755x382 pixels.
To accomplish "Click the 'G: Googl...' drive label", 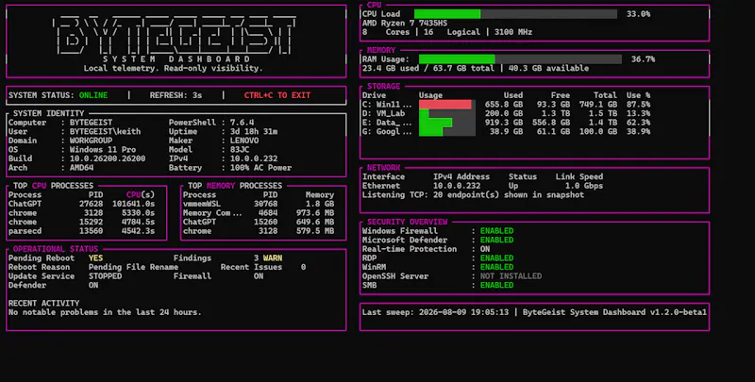I will click(x=387, y=131).
